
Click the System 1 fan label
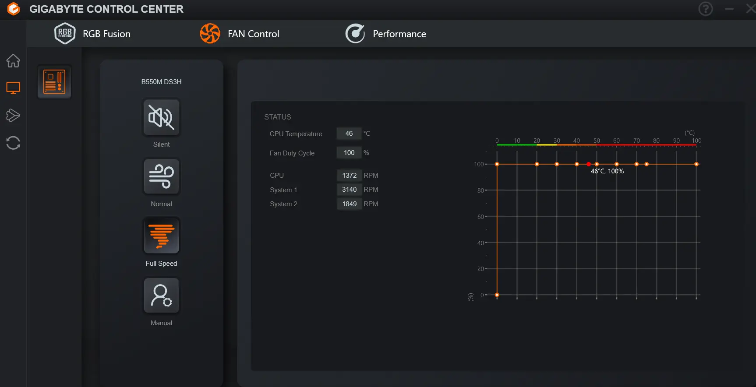click(283, 190)
